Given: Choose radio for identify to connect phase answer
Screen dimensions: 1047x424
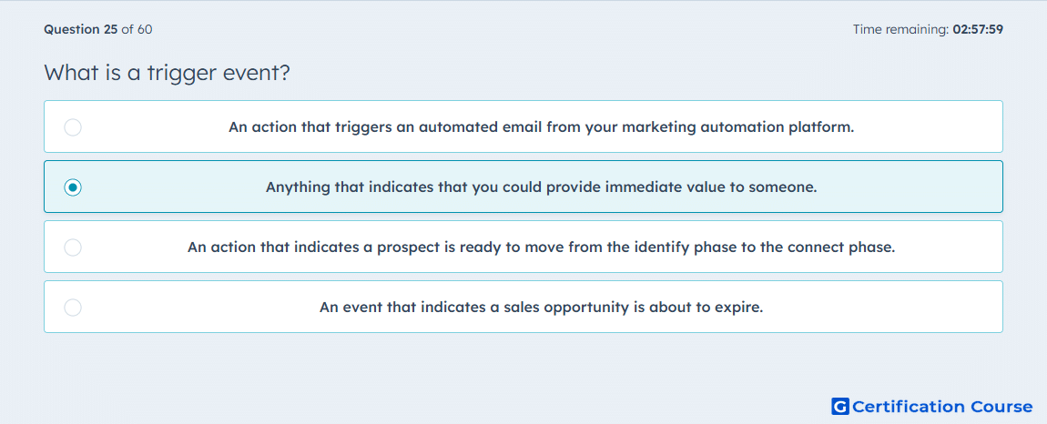Looking at the screenshot, I should [x=73, y=247].
